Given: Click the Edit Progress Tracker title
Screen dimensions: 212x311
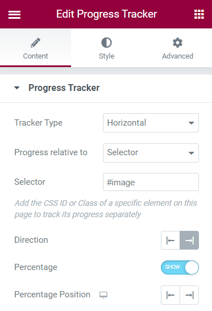Looking at the screenshot, I should 106,14.
